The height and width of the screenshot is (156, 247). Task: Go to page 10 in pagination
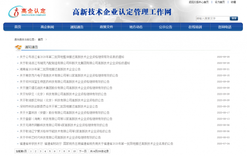[75, 151]
